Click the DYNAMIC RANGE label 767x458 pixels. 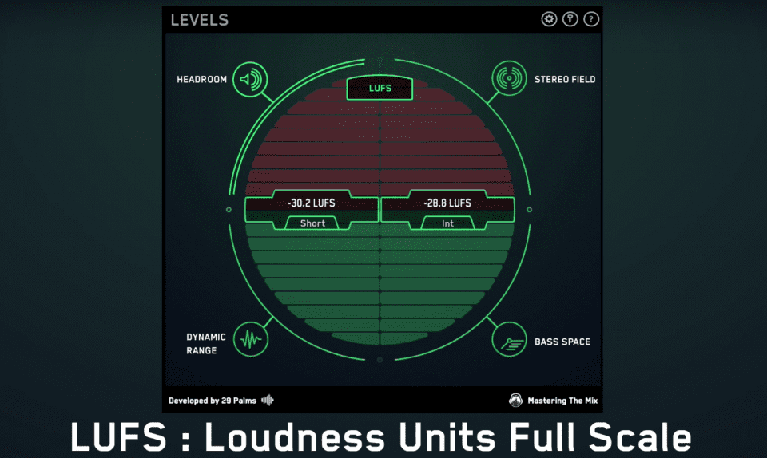pyautogui.click(x=206, y=344)
